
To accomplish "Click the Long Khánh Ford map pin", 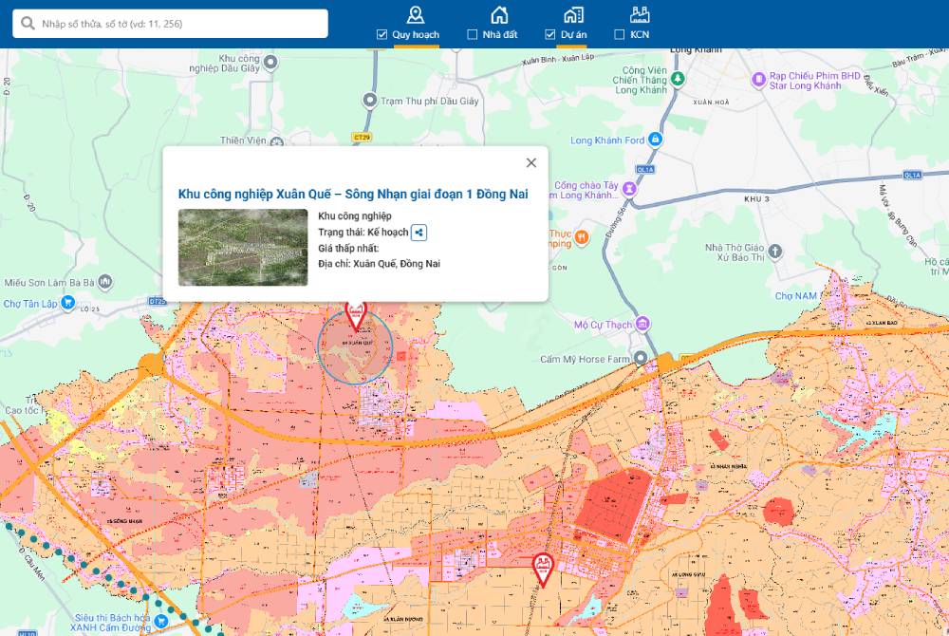I will click(x=658, y=140).
